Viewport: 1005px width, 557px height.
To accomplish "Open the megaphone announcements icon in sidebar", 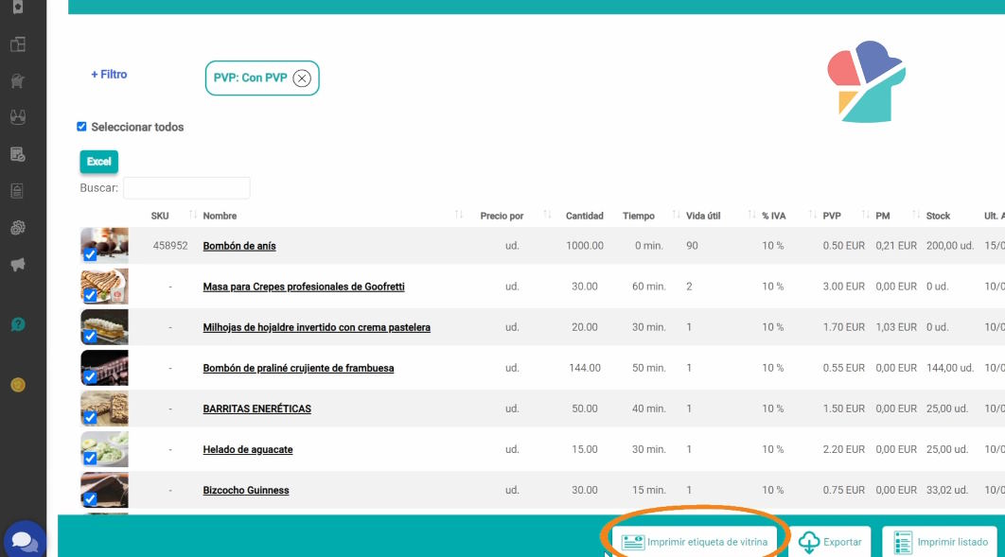I will click(x=18, y=265).
